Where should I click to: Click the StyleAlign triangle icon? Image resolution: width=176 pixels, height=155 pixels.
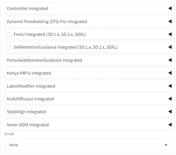170,112
